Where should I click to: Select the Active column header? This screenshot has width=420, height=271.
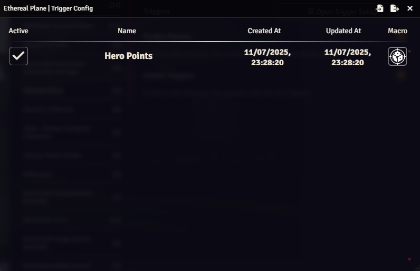pyautogui.click(x=18, y=31)
